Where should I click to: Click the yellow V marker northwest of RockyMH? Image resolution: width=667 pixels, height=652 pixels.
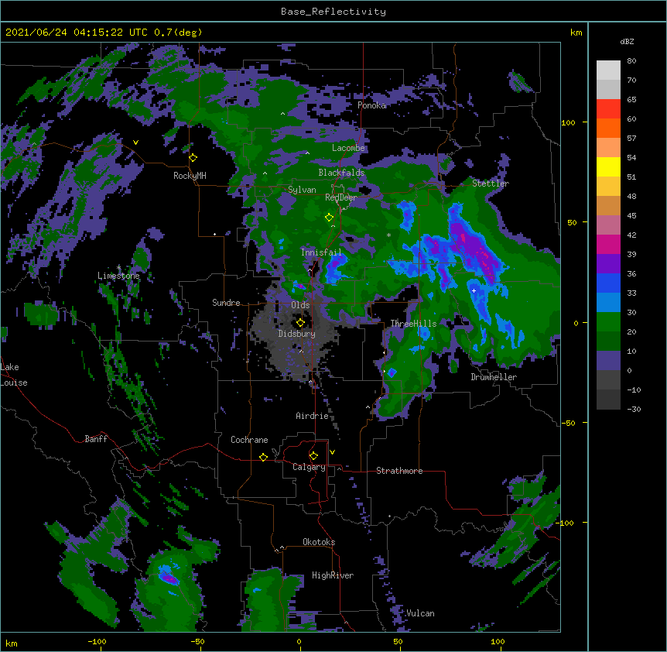135,142
